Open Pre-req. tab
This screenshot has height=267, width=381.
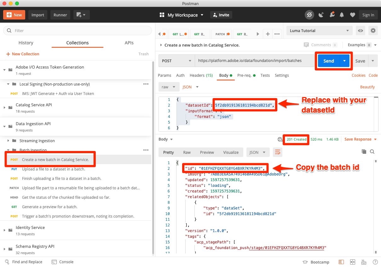click(246, 75)
